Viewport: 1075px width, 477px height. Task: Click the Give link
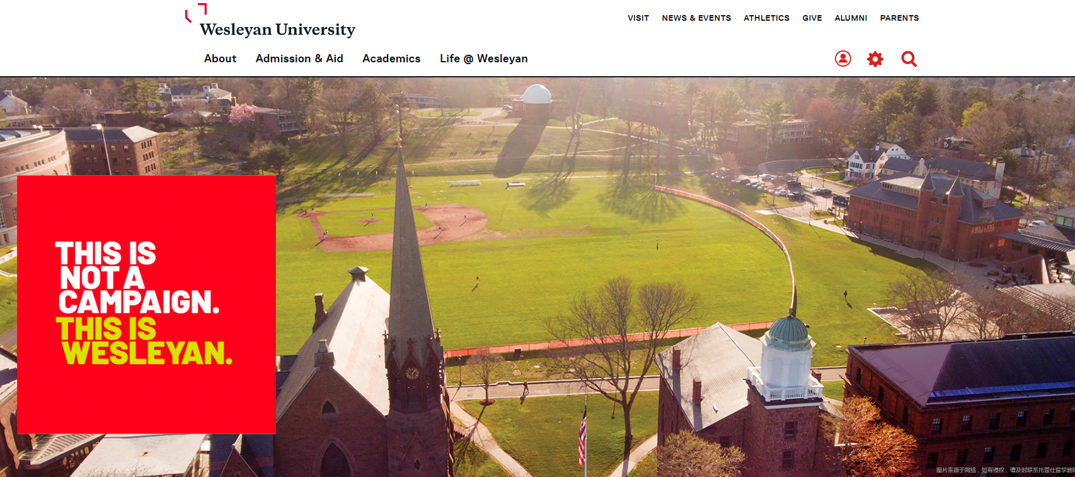(812, 18)
